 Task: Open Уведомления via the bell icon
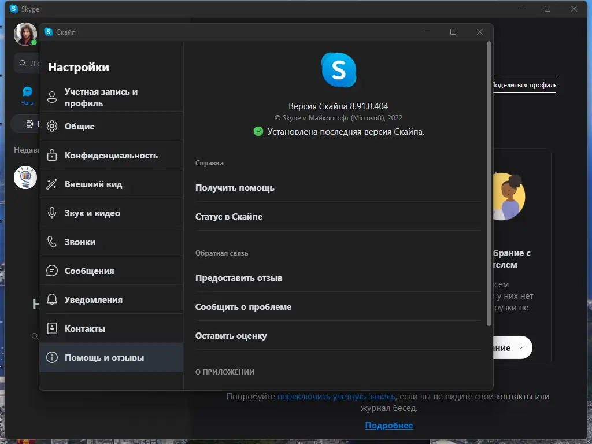point(51,299)
